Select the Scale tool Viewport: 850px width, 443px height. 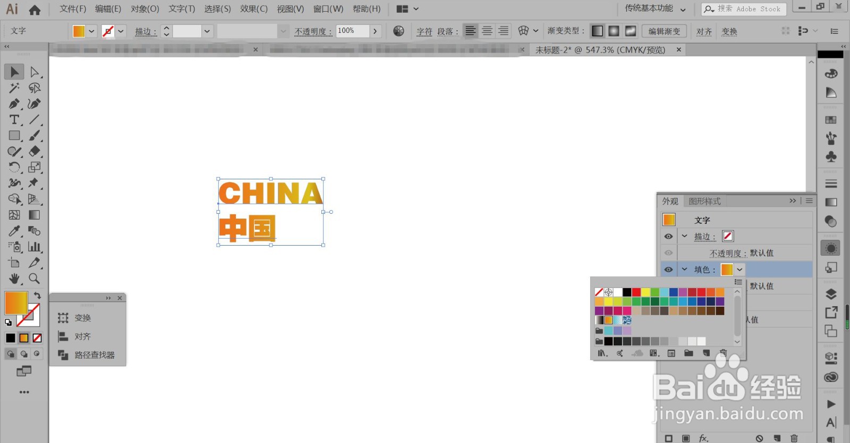click(x=35, y=167)
